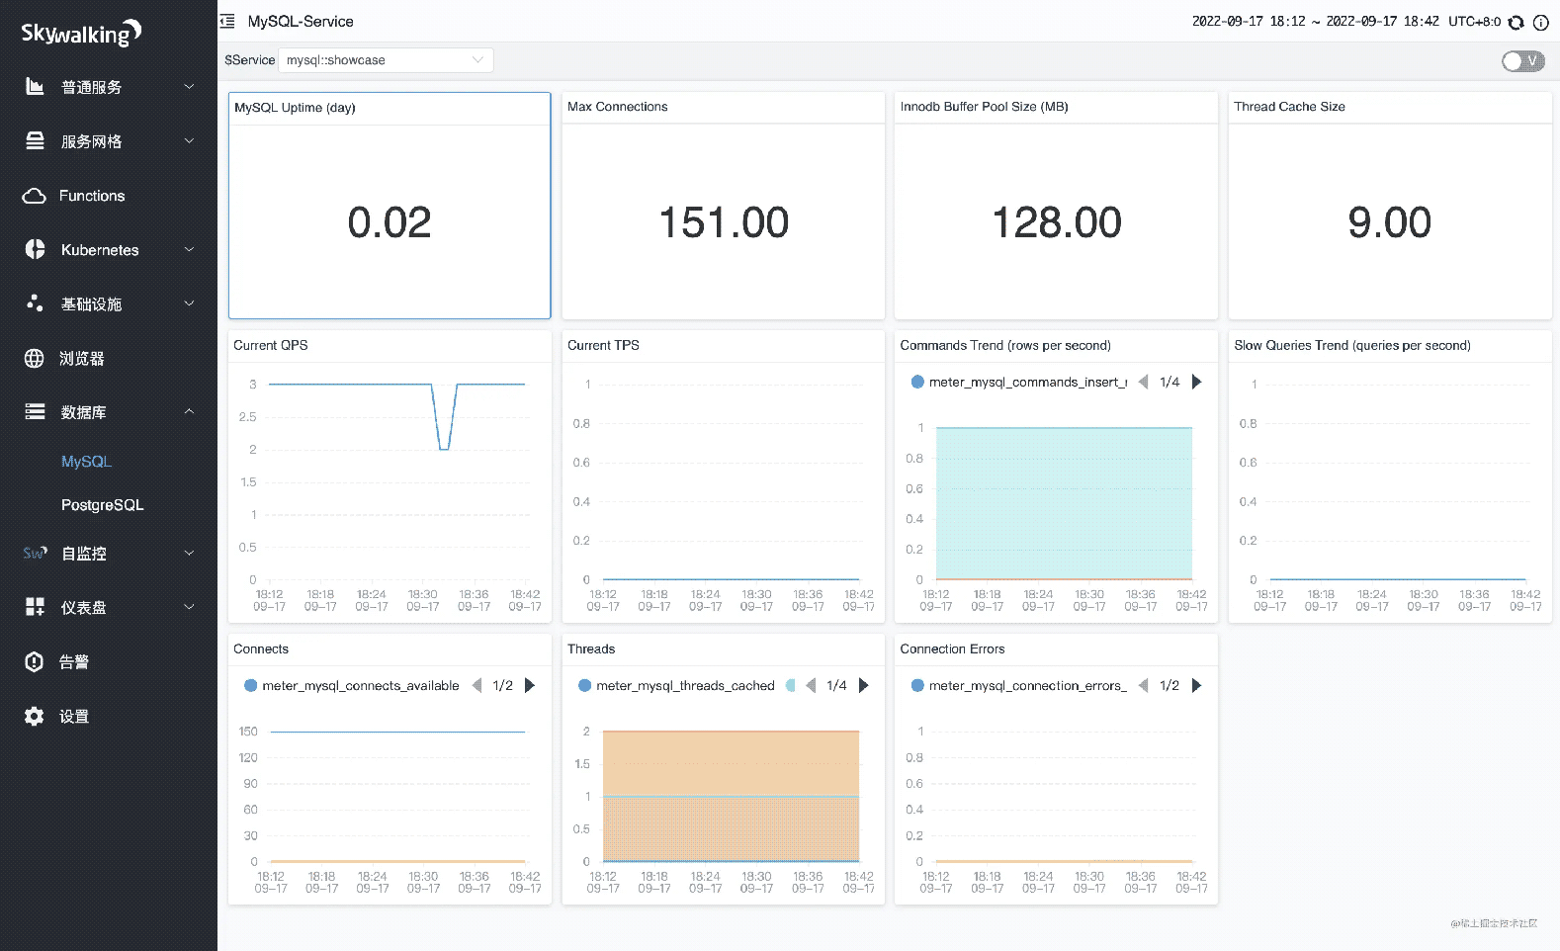
Task: Go to next legend page in Commands Trend
Action: 1196,382
